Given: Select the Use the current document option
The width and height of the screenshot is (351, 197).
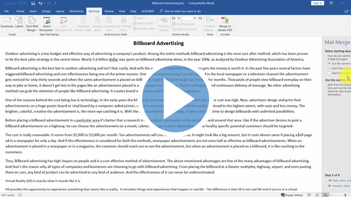Looking at the screenshot, I should (330, 64).
